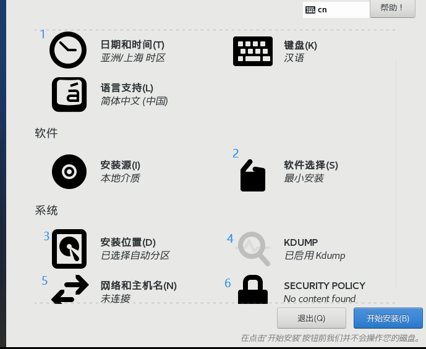
Task: Click the keyboard icon for 键盘 settings
Action: pyautogui.click(x=252, y=51)
